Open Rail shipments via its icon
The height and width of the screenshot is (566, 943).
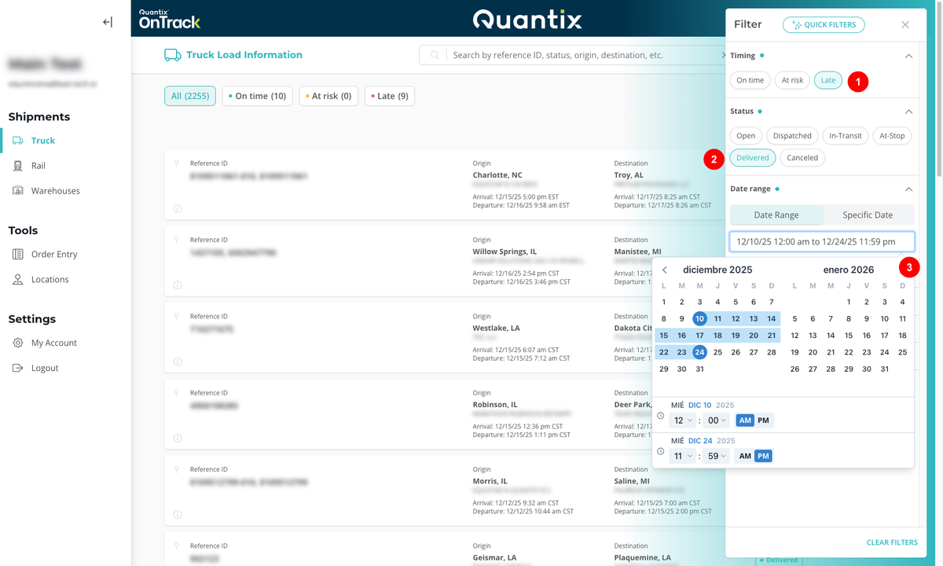click(17, 166)
